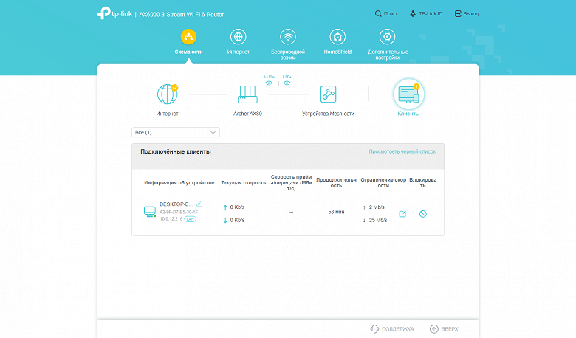This screenshot has width=576, height=338.
Task: Click the Устройства Mesh-сети label
Action: [328, 114]
